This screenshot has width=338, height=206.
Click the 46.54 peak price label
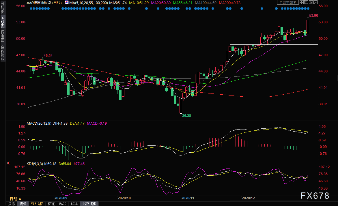point(48,55)
